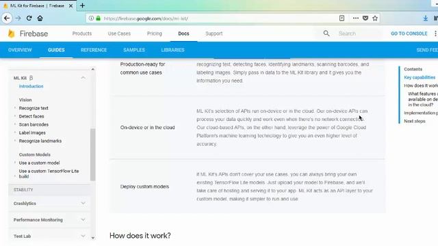Collapse the ML Kit section chevron
This screenshot has height=246, width=438.
click(83, 78)
